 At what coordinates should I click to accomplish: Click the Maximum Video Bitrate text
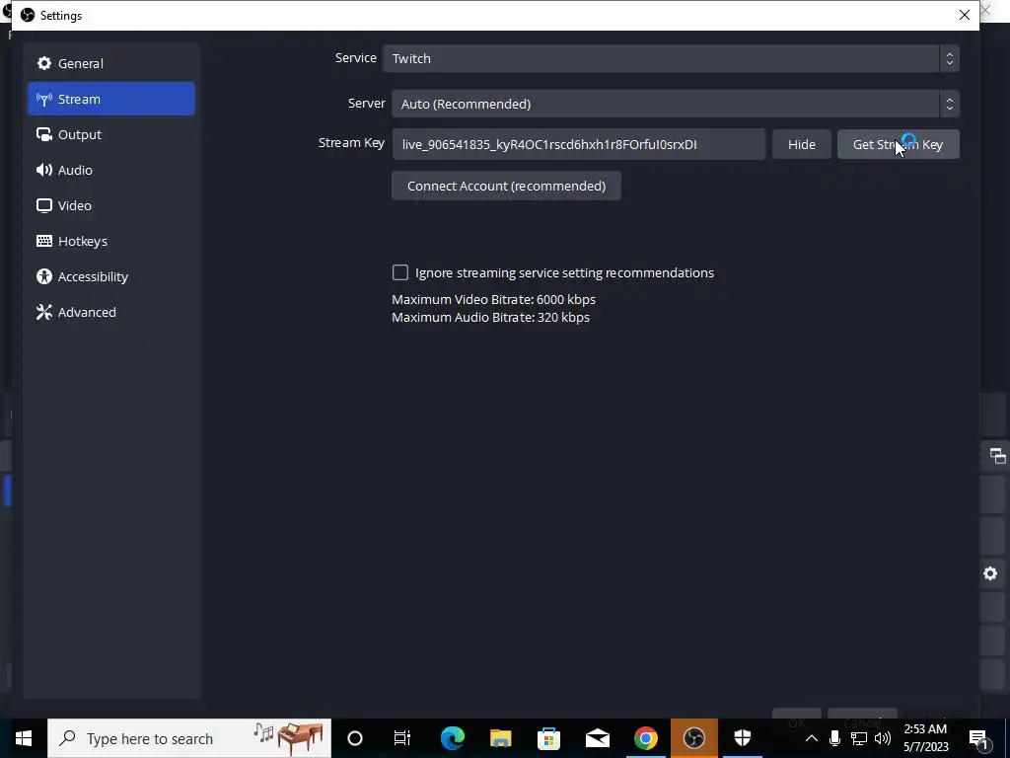pos(493,299)
